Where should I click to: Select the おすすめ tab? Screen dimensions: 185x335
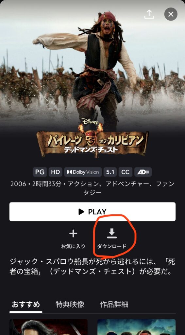26,305
